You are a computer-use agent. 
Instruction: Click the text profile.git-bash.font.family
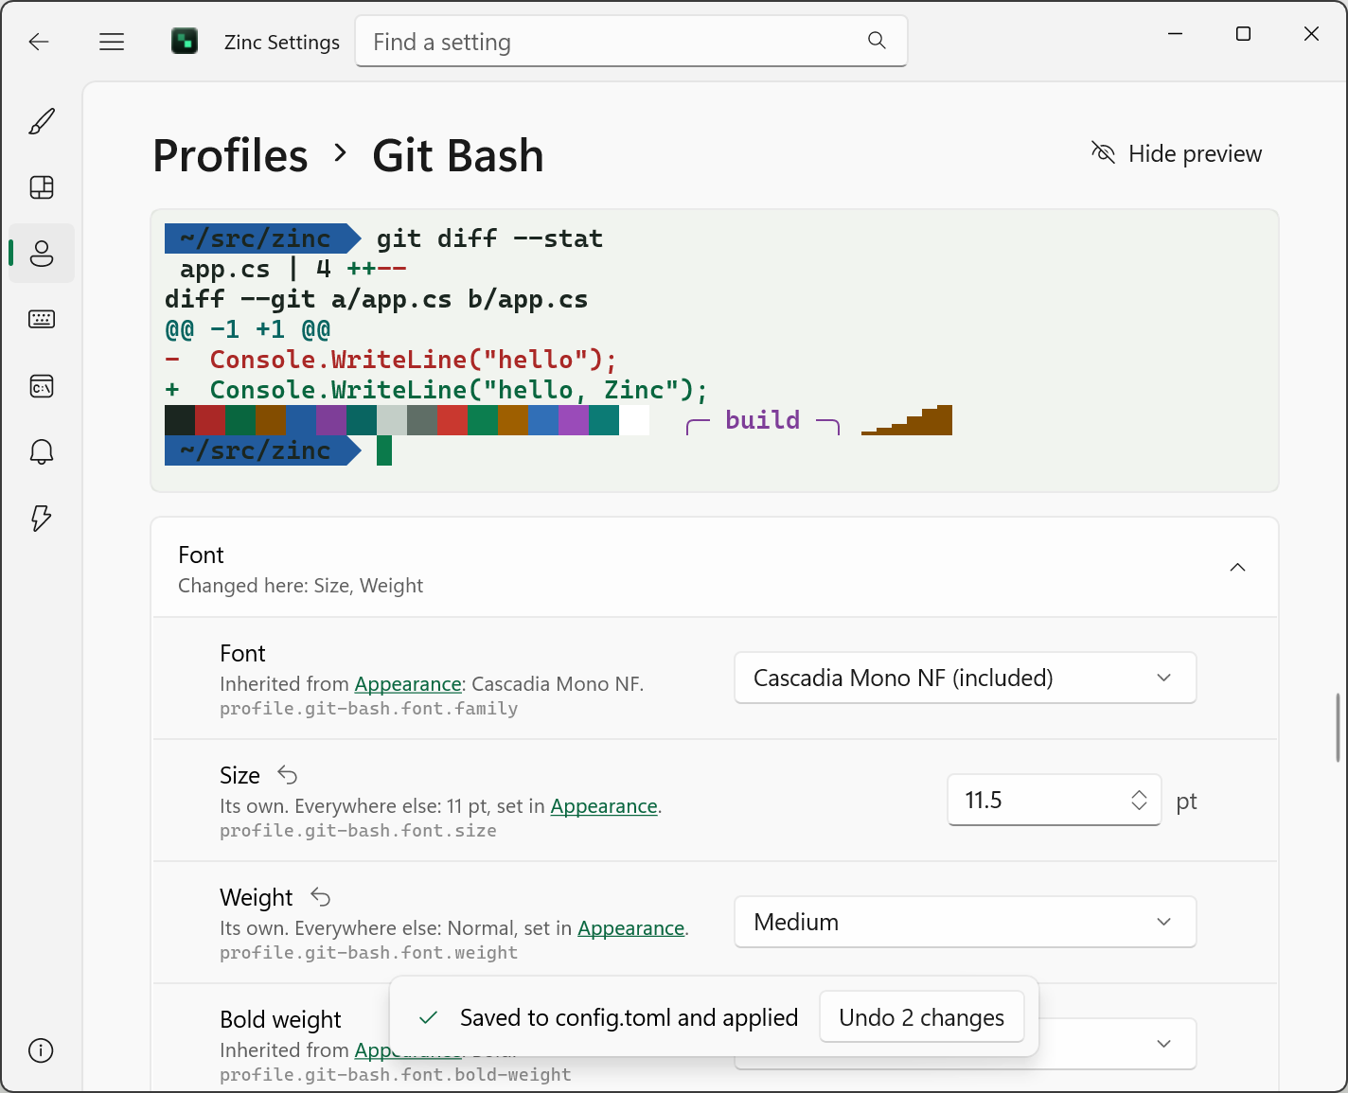369,709
